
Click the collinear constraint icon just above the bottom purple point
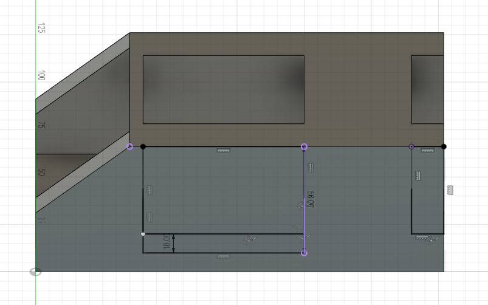coord(303,238)
